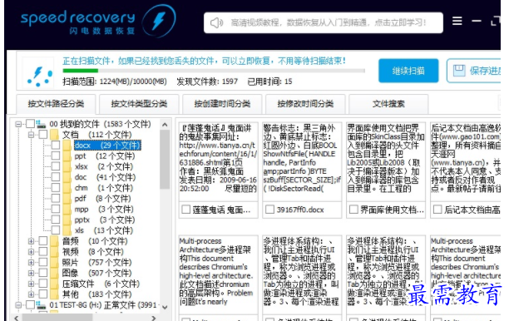Switch to 按修改时间分类 tab
Viewport: 509px width, 321px height.
pyautogui.click(x=305, y=104)
